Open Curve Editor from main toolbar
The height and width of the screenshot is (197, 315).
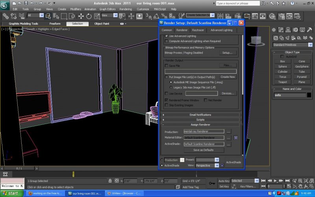tap(255, 16)
